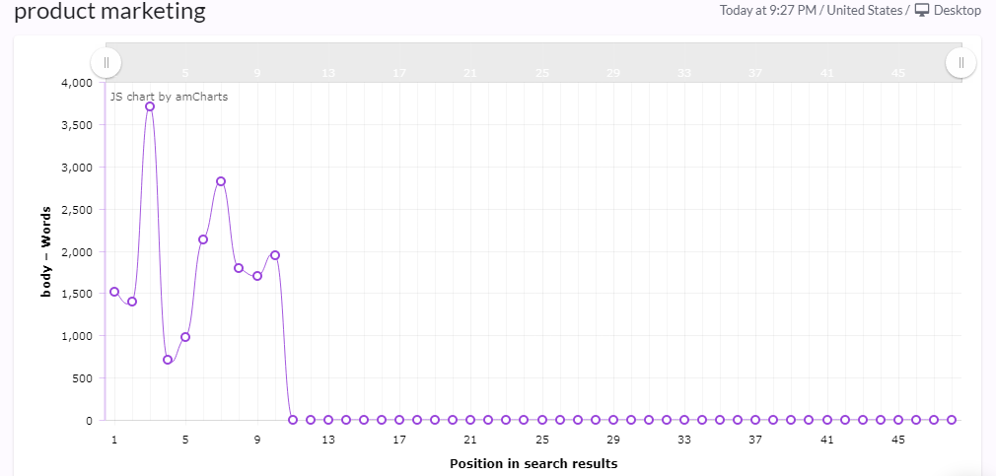This screenshot has width=996, height=476.
Task: Click the zero-value point at position 13
Action: (328, 420)
